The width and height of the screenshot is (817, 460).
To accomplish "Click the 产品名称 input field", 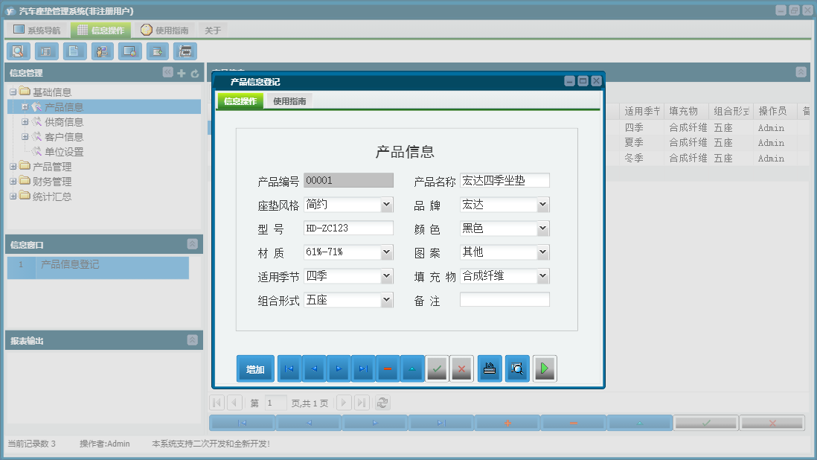I will (504, 180).
